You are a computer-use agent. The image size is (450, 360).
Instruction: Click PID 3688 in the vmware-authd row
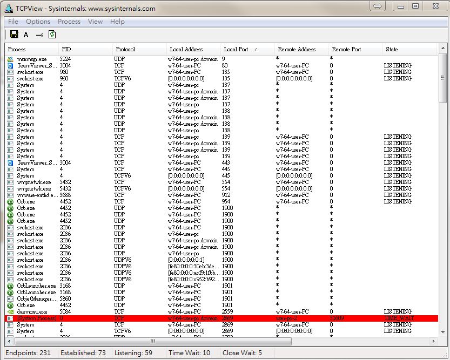[65, 195]
